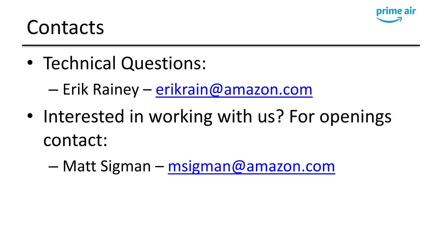442x249 pixels.
Task: Open the msigman@amazon.com email link
Action: [252, 166]
